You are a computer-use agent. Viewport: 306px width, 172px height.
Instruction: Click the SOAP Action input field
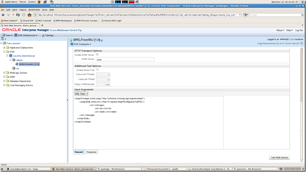click(x=125, y=59)
